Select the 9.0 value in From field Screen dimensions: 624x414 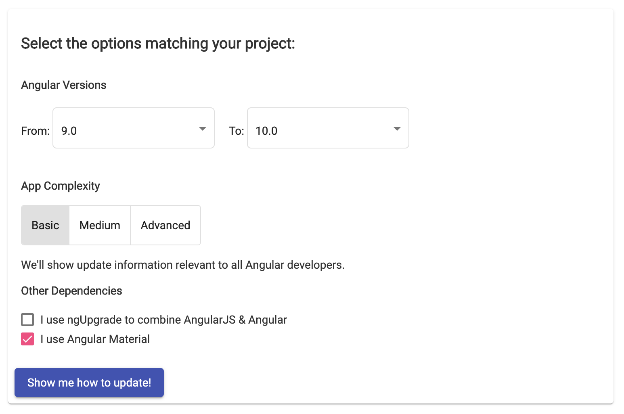69,130
